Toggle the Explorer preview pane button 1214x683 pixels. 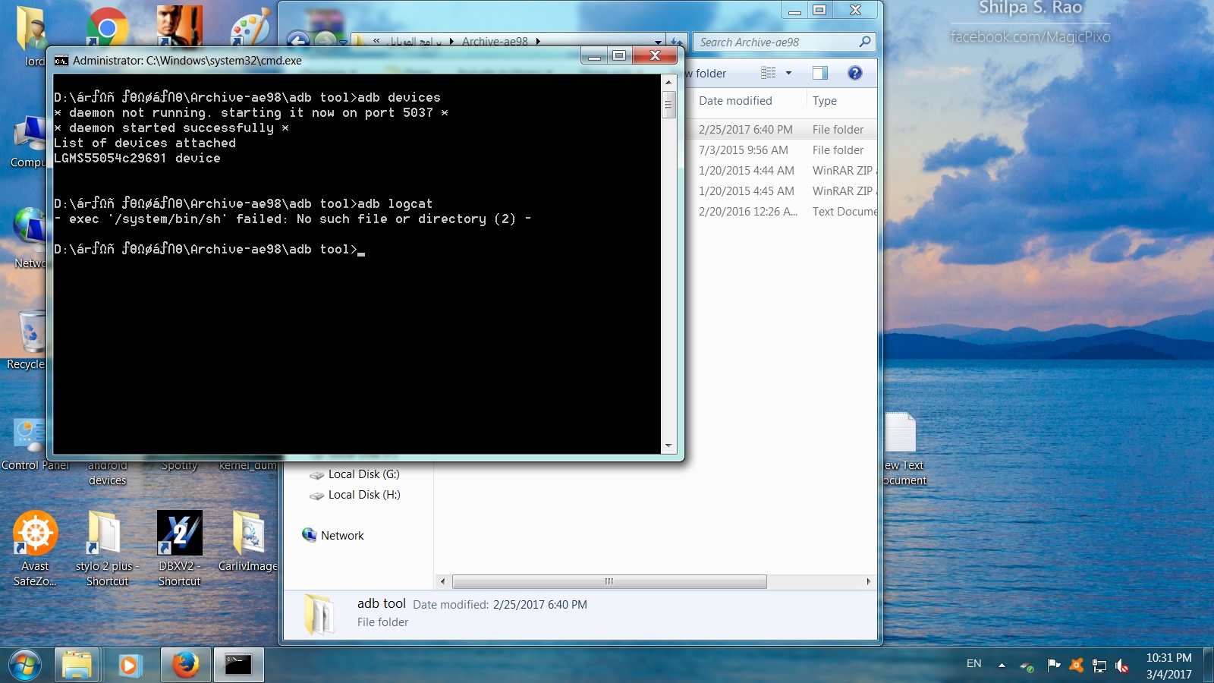(x=820, y=73)
